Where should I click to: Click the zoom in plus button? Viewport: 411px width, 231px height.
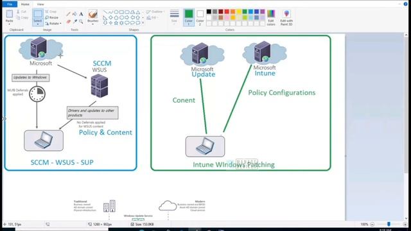(405, 224)
